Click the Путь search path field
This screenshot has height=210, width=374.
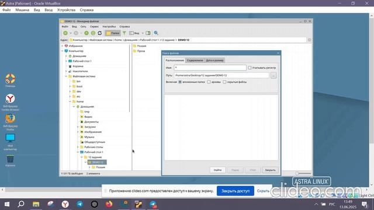coord(221,75)
